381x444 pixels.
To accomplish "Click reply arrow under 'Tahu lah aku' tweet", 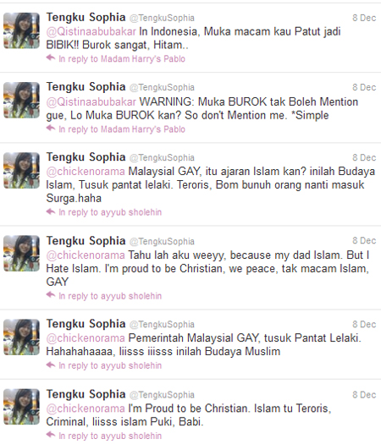I will click(x=51, y=295).
